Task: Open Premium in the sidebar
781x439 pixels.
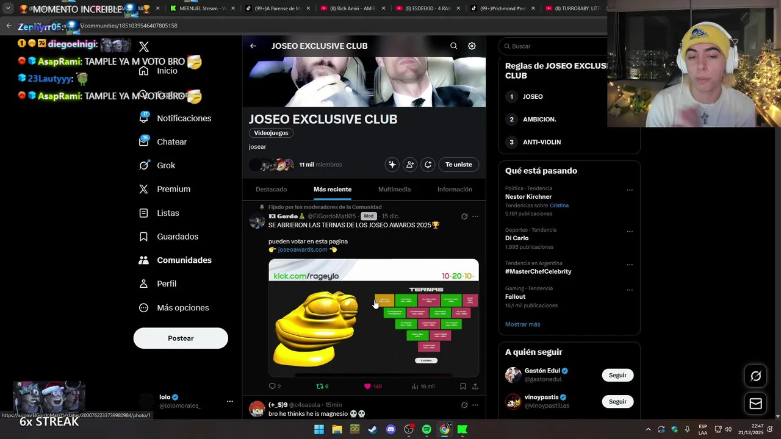Action: click(x=165, y=189)
